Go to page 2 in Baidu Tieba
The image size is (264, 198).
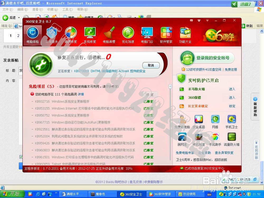point(18,36)
